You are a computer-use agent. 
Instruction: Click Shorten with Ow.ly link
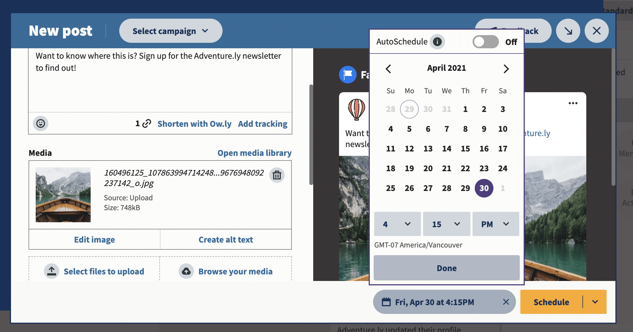coord(194,123)
